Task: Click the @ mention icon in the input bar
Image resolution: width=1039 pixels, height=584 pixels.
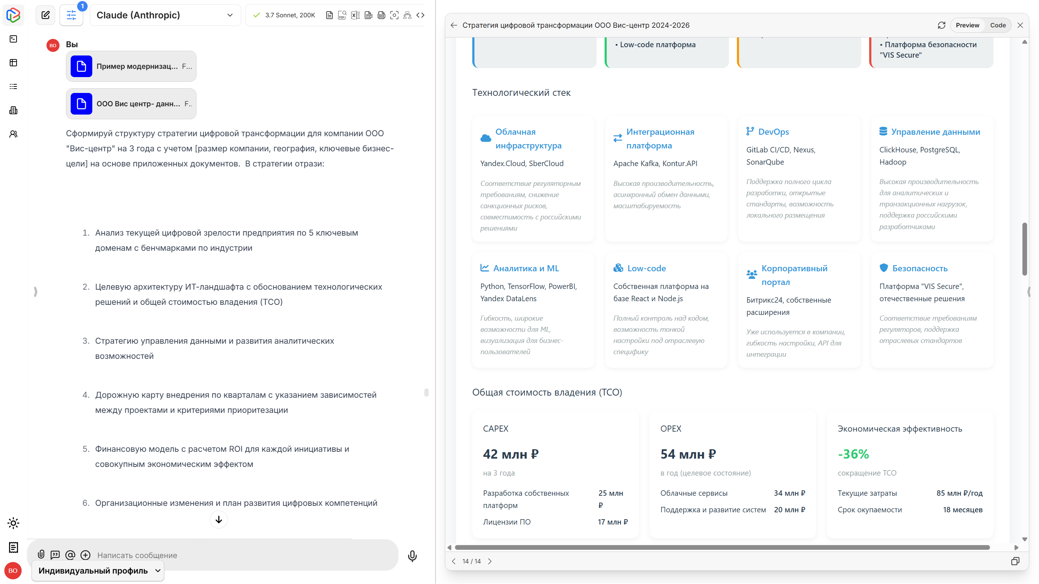Action: [70, 555]
